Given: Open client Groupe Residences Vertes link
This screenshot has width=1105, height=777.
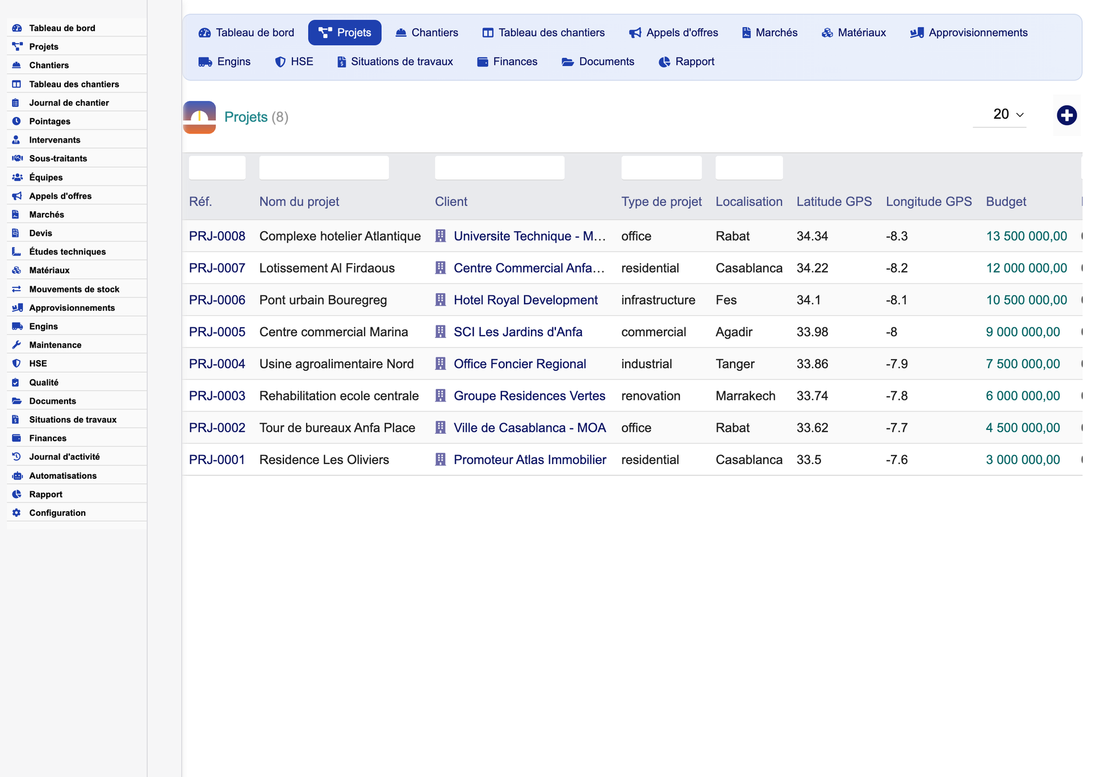Looking at the screenshot, I should pos(529,396).
